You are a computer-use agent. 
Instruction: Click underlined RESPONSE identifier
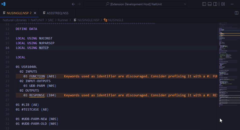(37, 95)
